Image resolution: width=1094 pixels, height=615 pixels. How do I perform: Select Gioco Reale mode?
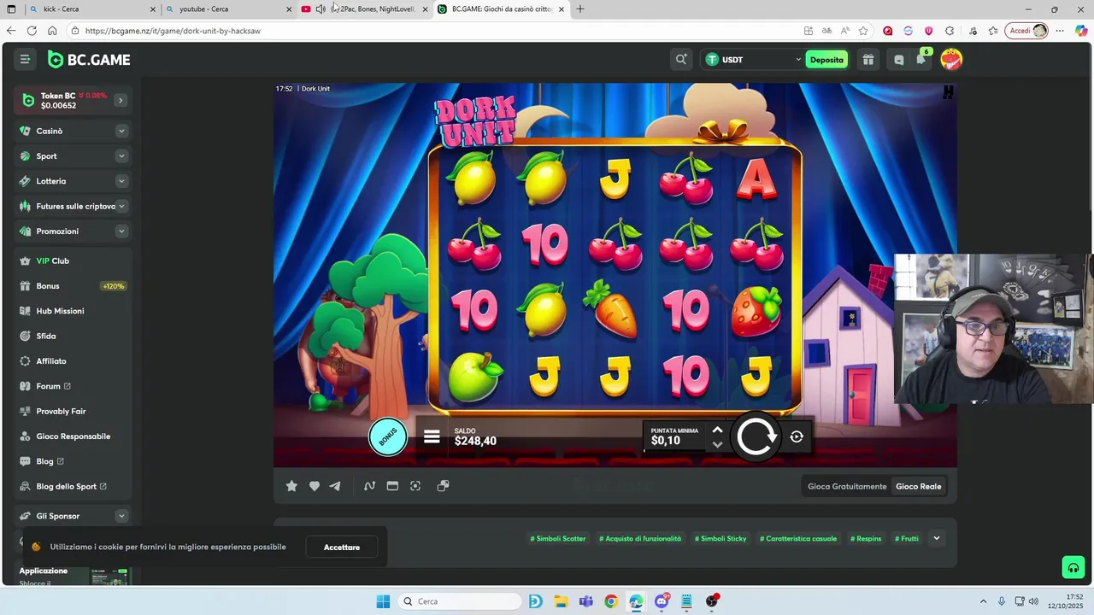click(x=919, y=486)
